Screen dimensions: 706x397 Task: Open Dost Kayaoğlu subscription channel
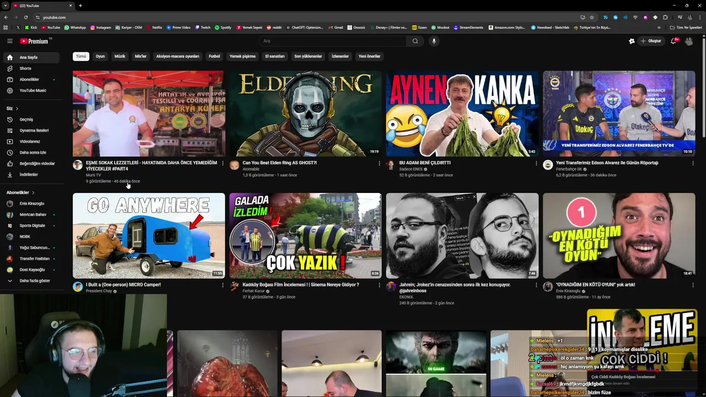33,270
